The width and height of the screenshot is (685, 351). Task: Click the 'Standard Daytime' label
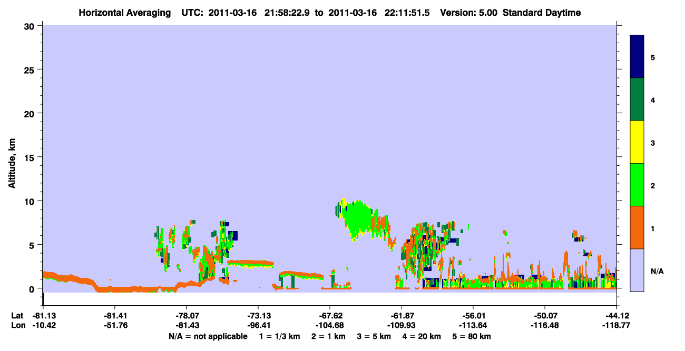pos(542,13)
